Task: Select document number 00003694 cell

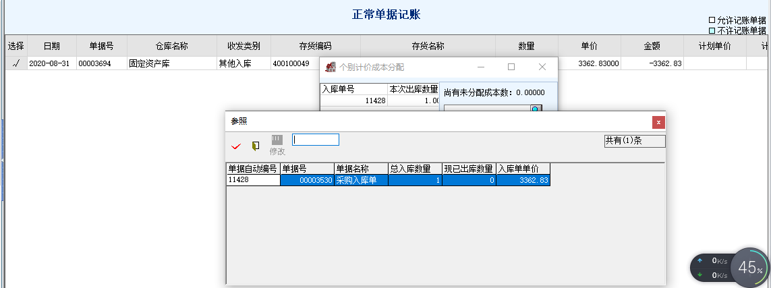Action: coord(102,63)
